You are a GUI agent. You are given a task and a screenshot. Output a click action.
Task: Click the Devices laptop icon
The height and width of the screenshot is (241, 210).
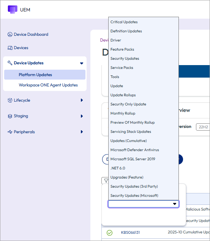click(x=10, y=48)
